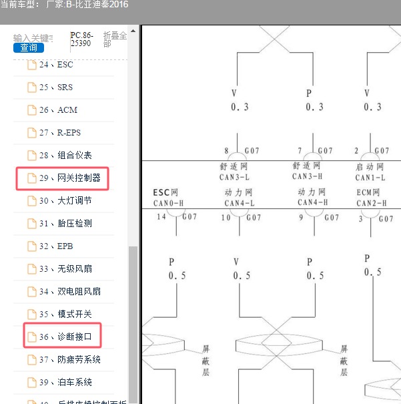Click the sidebar vertical scrollbar thumb
This screenshot has height=404, width=401.
(133, 323)
